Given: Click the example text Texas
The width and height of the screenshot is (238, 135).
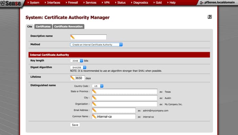Looking at the screenshot, I should point(168,92).
